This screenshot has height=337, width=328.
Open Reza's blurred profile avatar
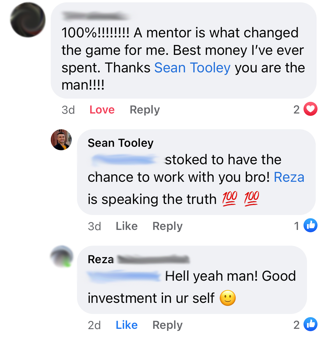[x=62, y=256]
